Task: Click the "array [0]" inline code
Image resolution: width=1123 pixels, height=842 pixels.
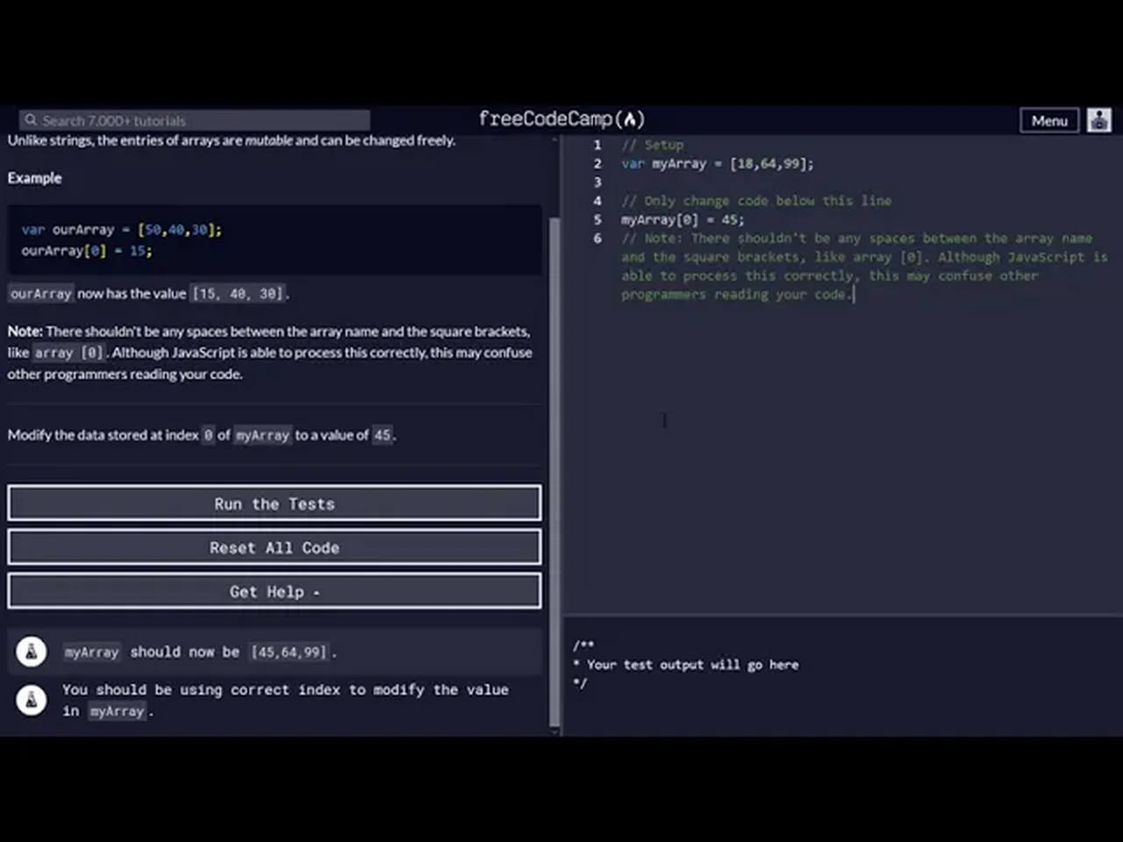Action: coord(68,353)
